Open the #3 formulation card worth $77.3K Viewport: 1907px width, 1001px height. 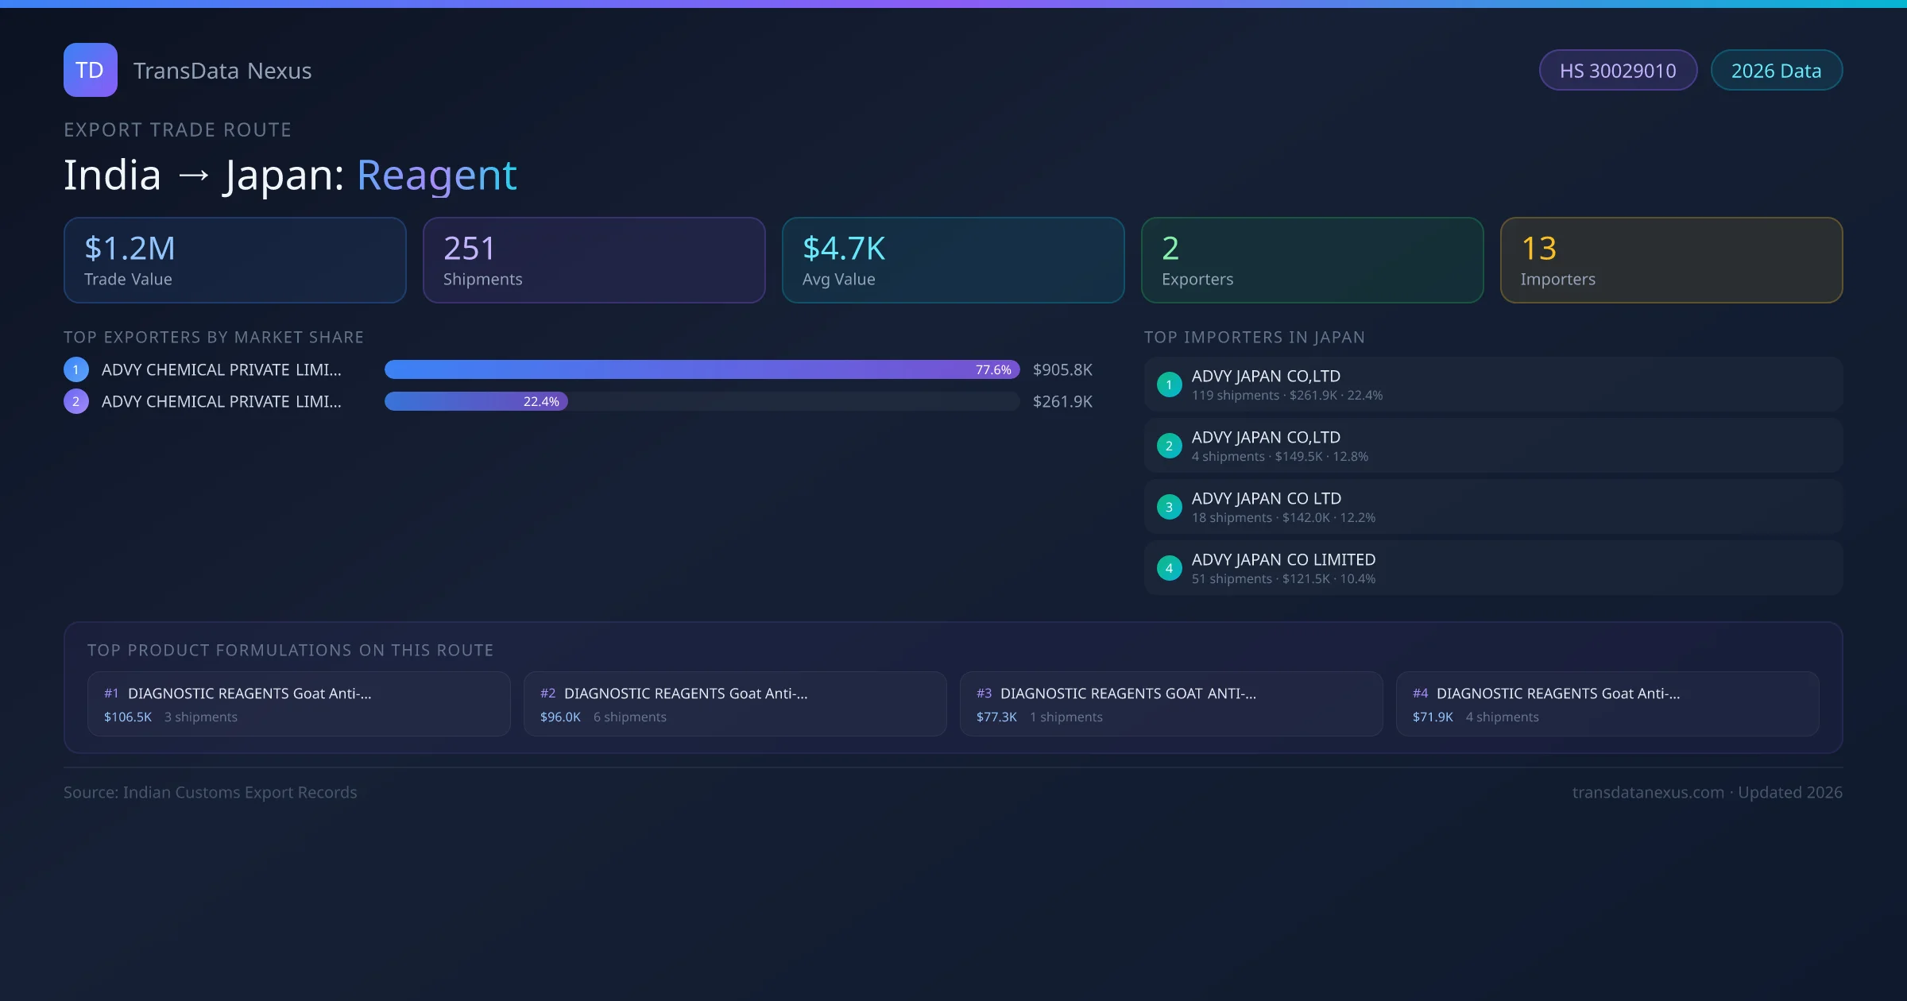coord(1170,704)
